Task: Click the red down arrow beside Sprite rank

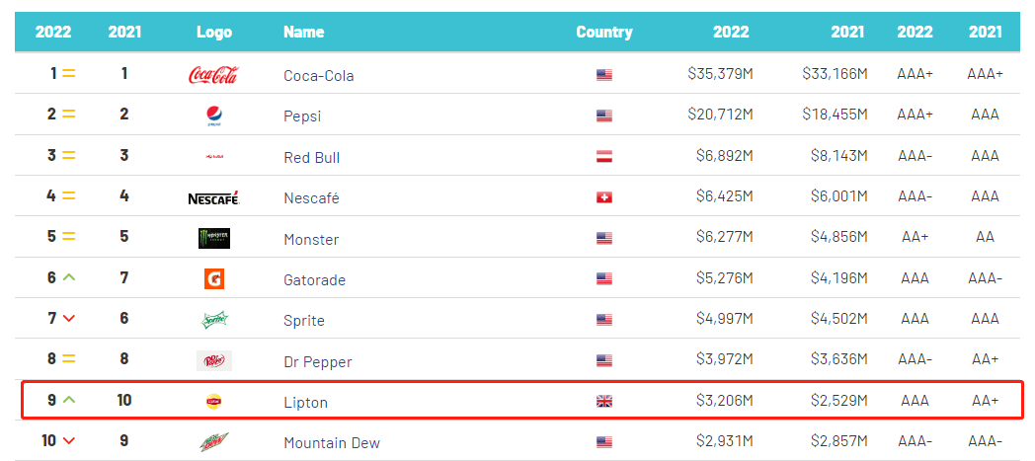Action: [x=69, y=320]
